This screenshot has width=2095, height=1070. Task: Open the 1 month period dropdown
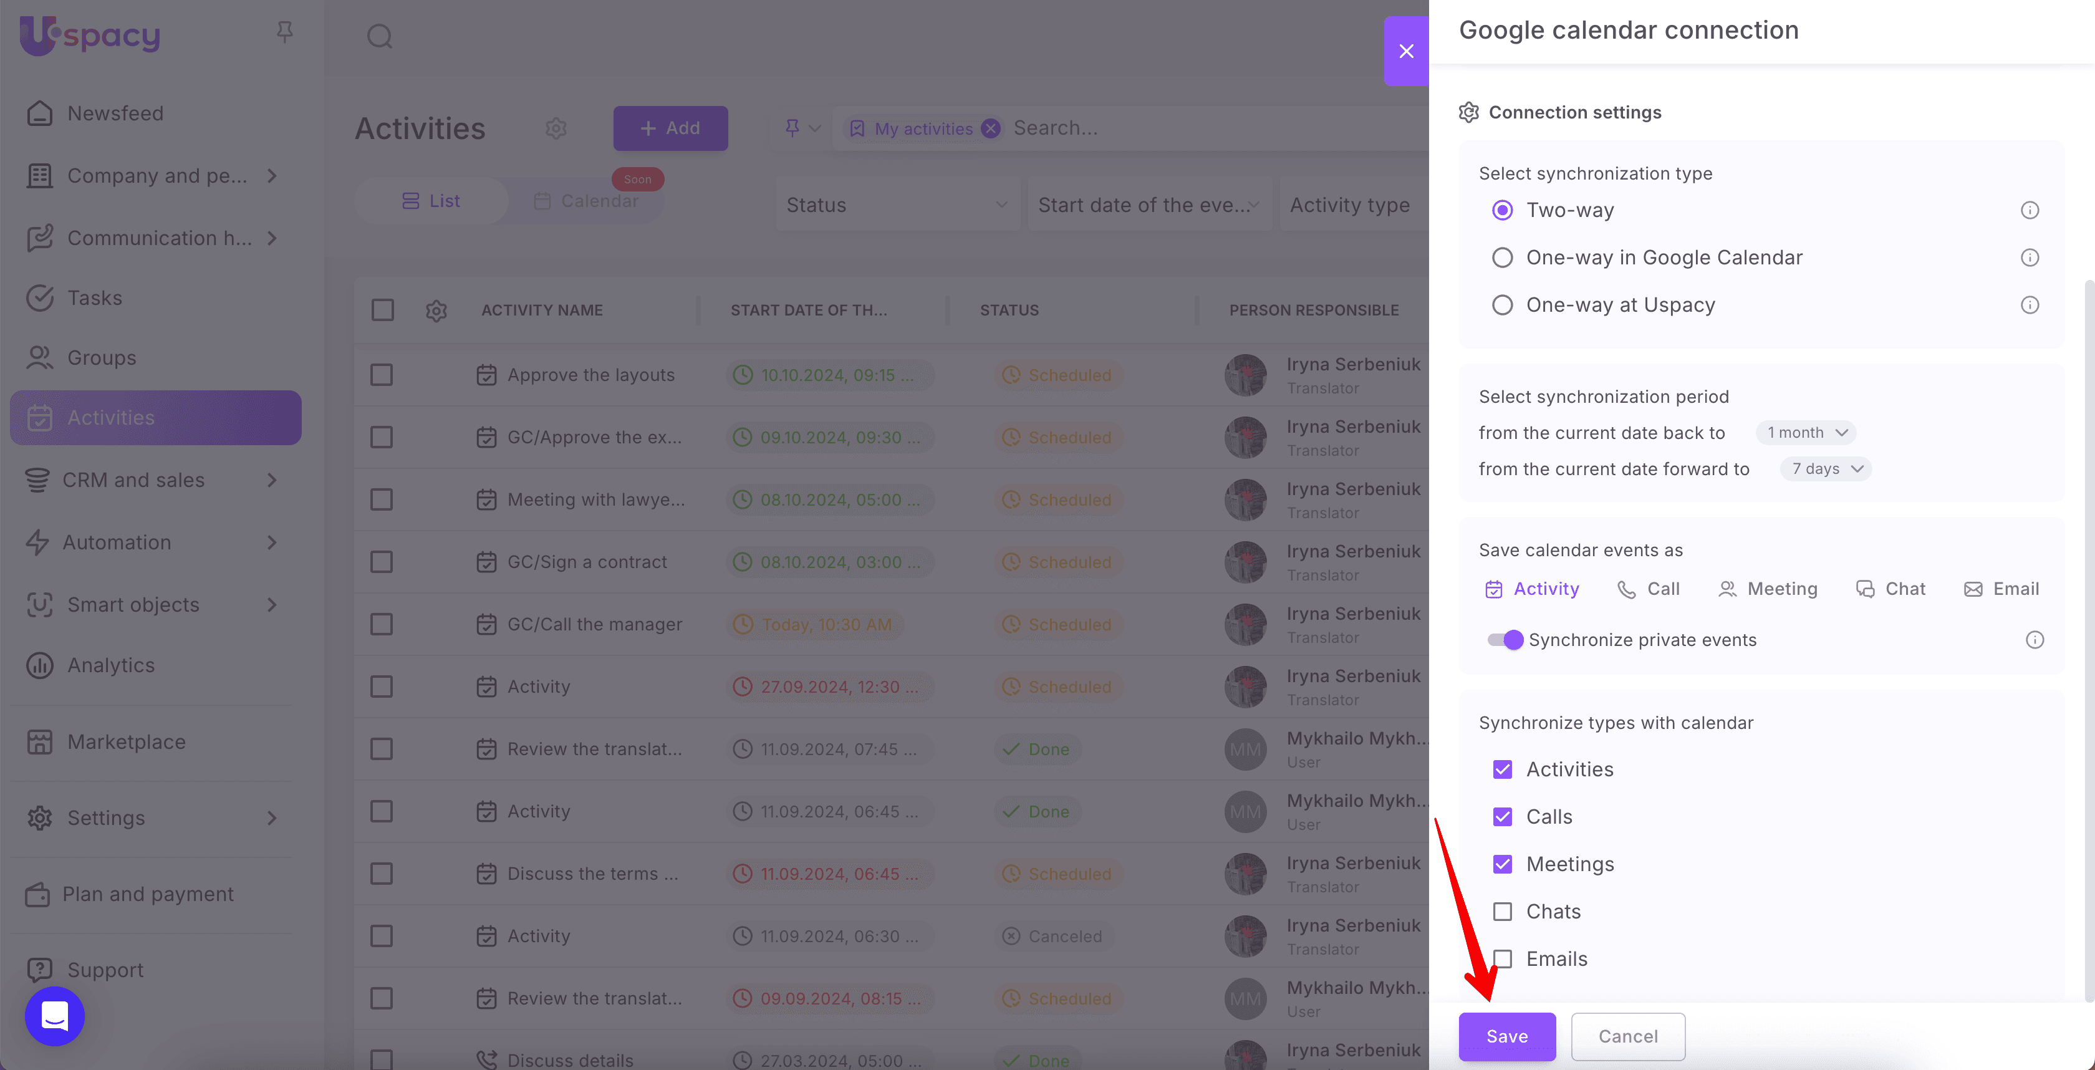click(1806, 433)
